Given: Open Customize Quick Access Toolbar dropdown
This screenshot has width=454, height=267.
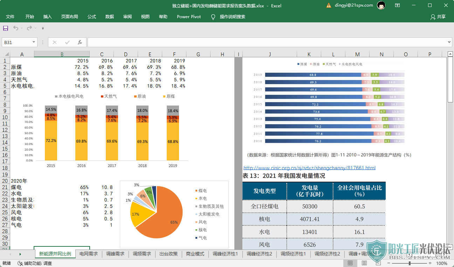Looking at the screenshot, I should pyautogui.click(x=43, y=28).
